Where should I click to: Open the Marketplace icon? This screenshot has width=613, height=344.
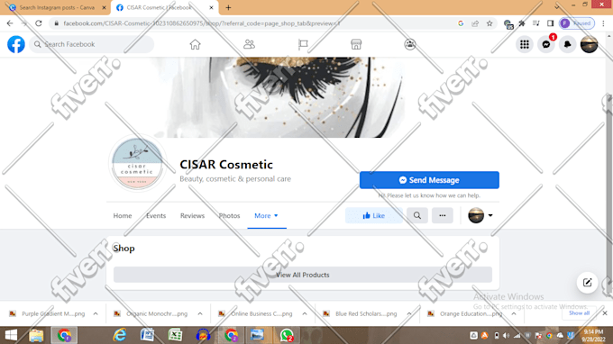click(356, 44)
